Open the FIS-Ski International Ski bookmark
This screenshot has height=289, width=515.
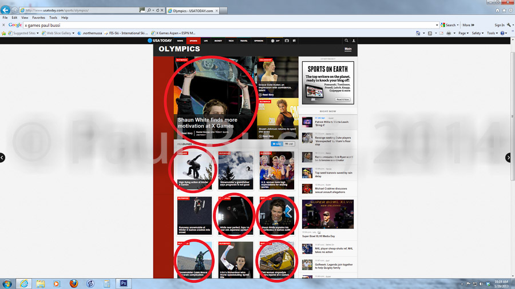[126, 33]
